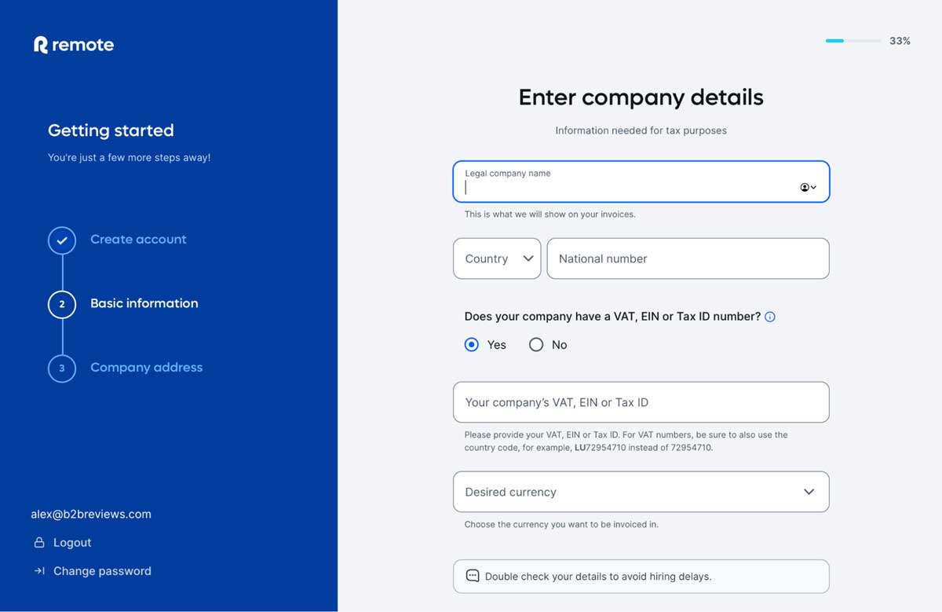Click the Remote logo in the sidebar

(x=73, y=45)
